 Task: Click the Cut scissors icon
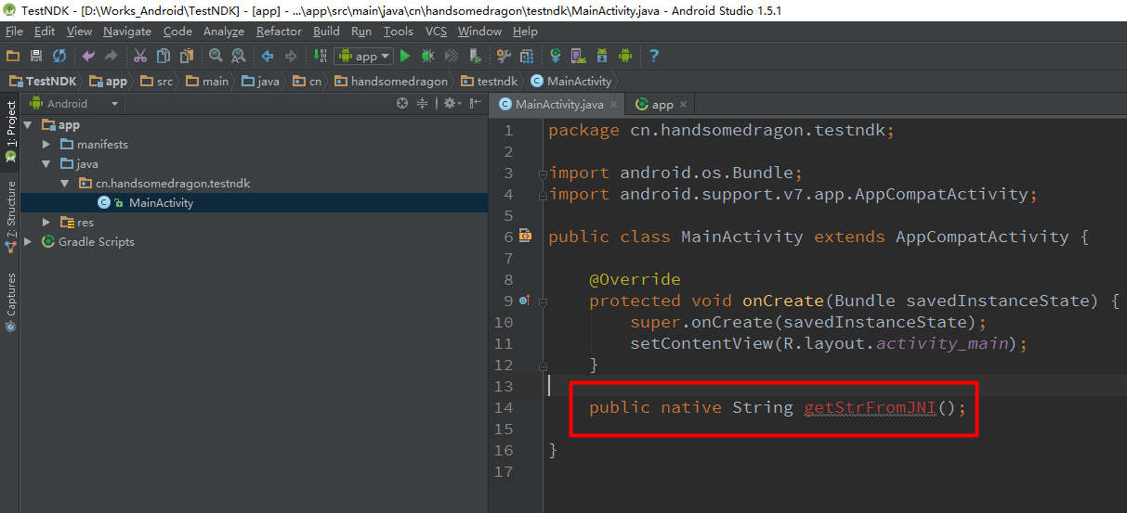(140, 57)
